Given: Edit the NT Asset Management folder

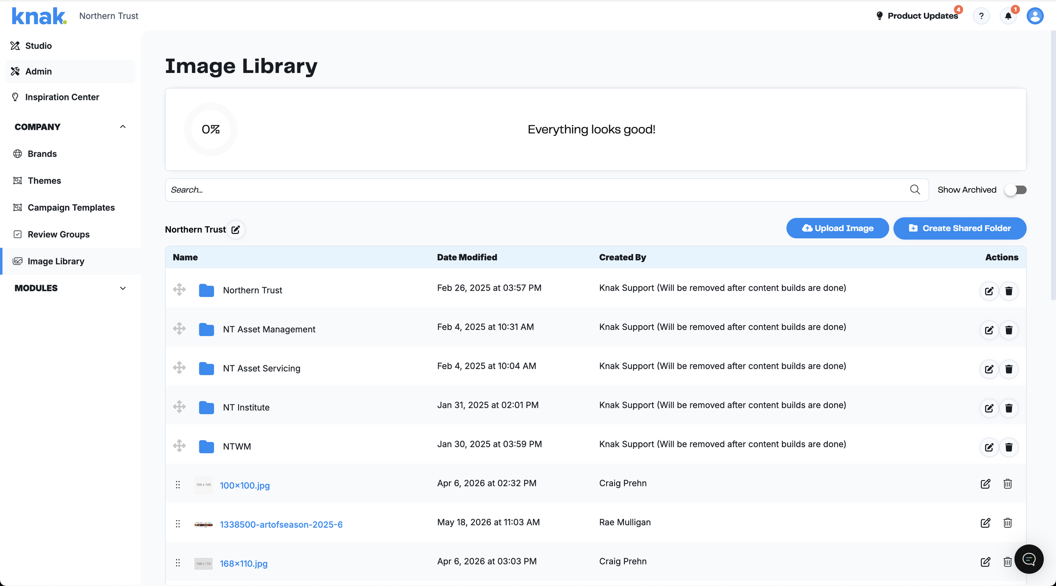Looking at the screenshot, I should click(989, 330).
